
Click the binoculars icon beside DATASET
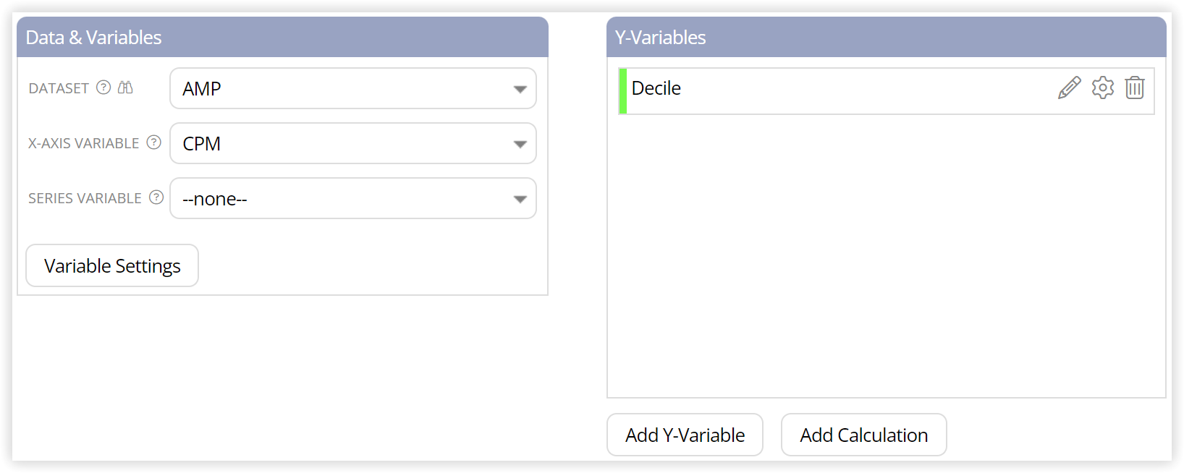click(x=125, y=88)
